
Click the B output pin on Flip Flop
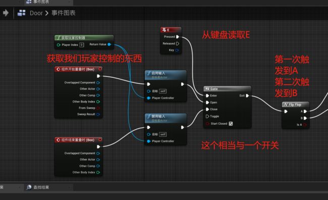305,118
